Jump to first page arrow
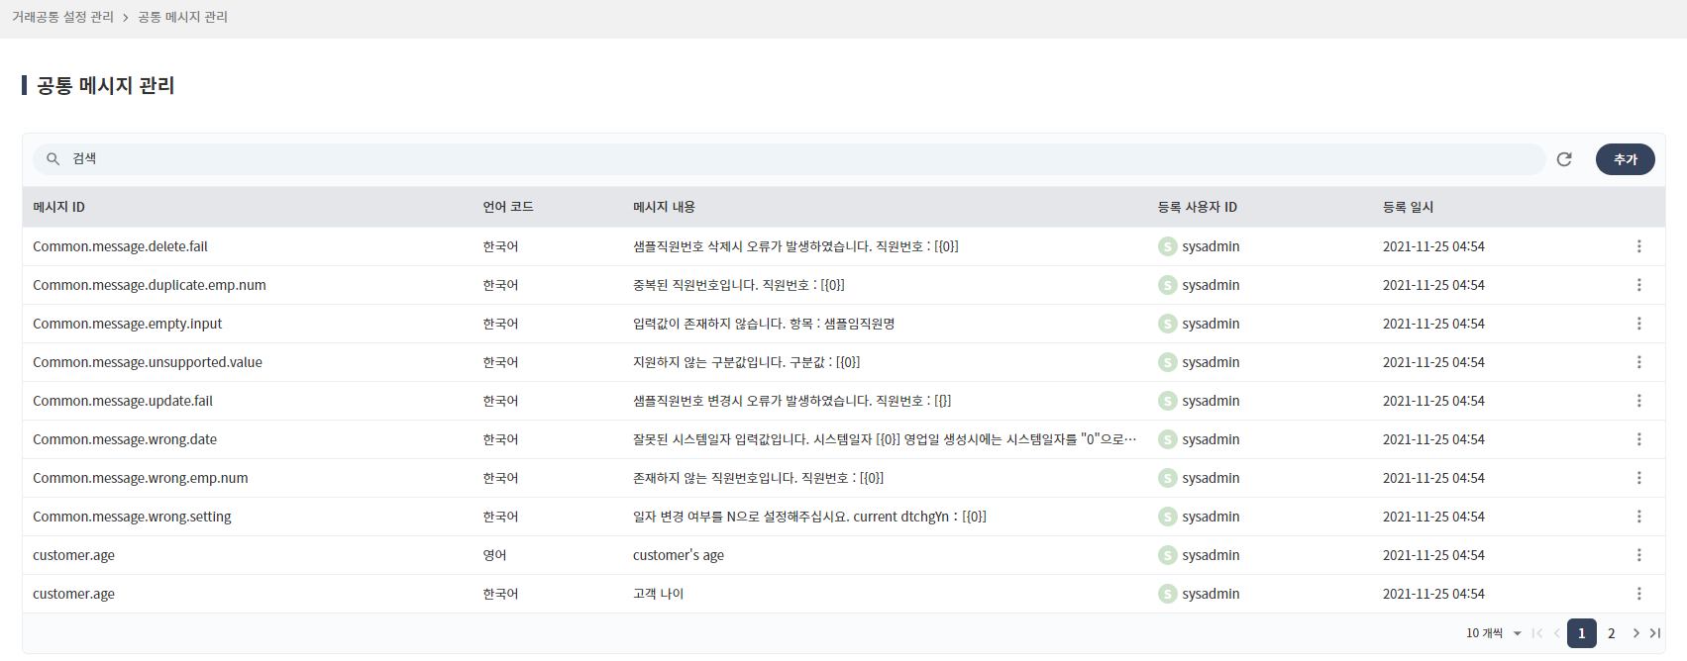The width and height of the screenshot is (1687, 661). 1537,633
